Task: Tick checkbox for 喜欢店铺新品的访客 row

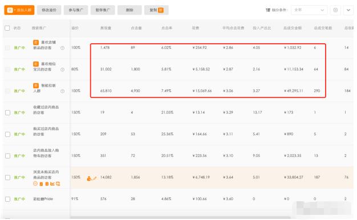Action: (x=8, y=48)
